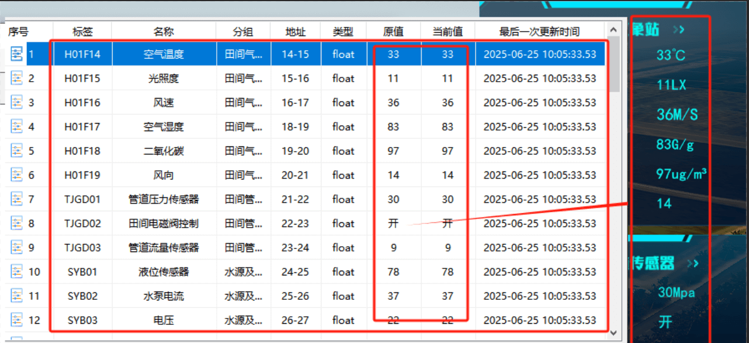Screen dimensions: 749x343
Task: Select the tag icon for 管道压力传感器
Action: (18, 199)
